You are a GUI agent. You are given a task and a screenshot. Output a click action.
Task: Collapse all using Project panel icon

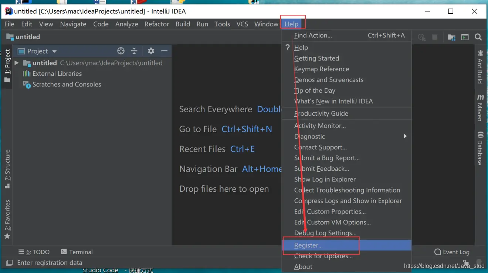tap(134, 51)
